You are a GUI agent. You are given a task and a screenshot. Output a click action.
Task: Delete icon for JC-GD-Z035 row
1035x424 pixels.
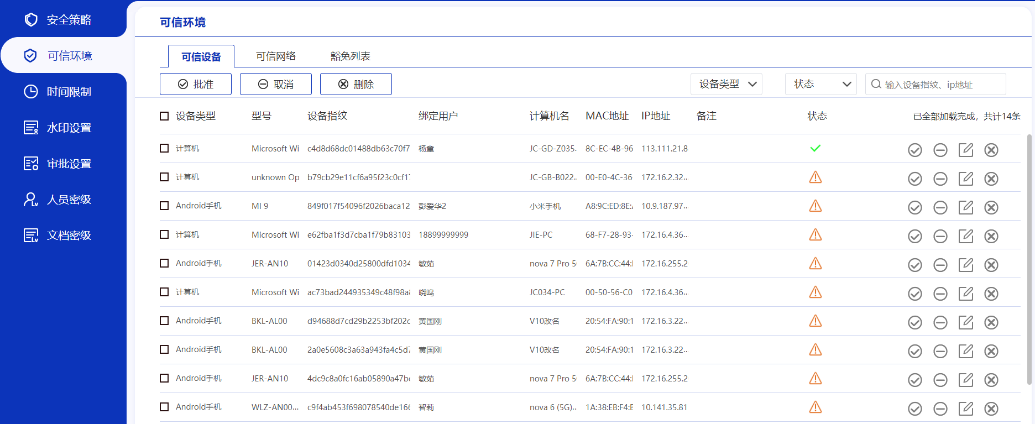(x=991, y=150)
